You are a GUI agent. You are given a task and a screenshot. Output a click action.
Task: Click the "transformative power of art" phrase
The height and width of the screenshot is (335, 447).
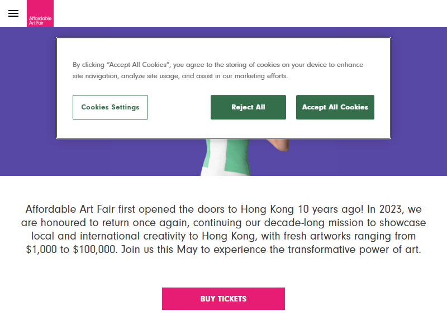[354, 249]
